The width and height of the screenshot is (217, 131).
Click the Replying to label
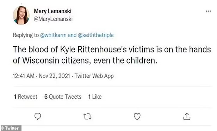(26, 35)
